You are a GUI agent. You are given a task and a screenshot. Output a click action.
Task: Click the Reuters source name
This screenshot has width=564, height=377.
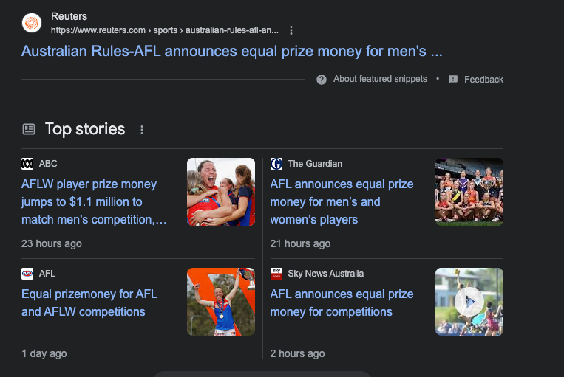69,16
